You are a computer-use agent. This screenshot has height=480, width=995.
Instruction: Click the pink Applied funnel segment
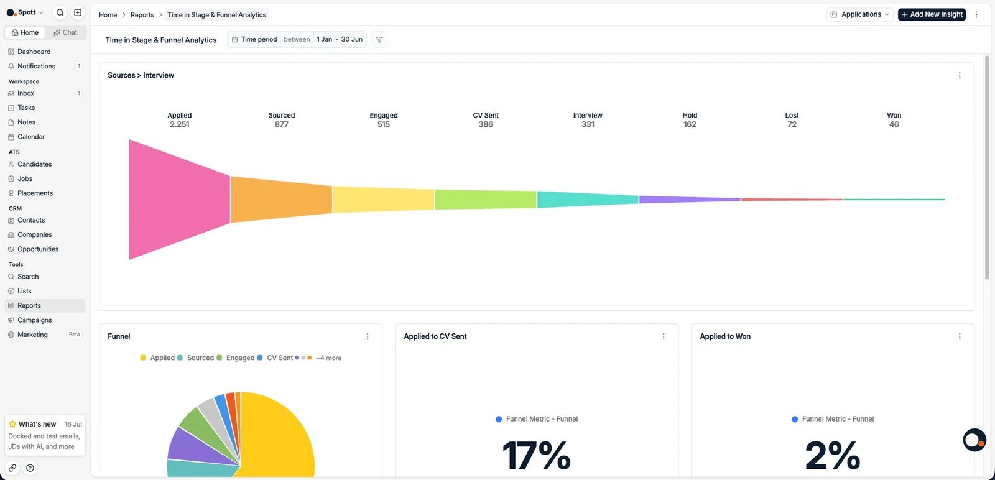point(179,199)
